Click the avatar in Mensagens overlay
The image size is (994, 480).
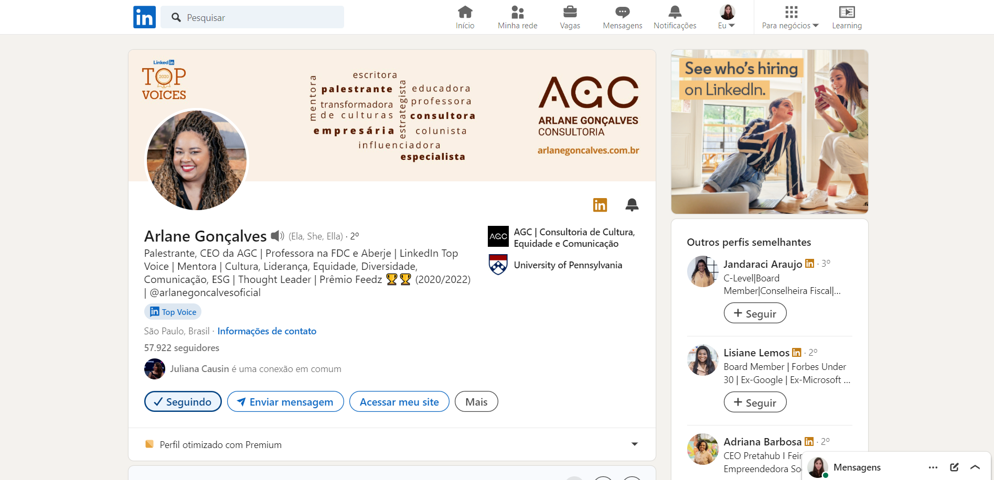818,467
